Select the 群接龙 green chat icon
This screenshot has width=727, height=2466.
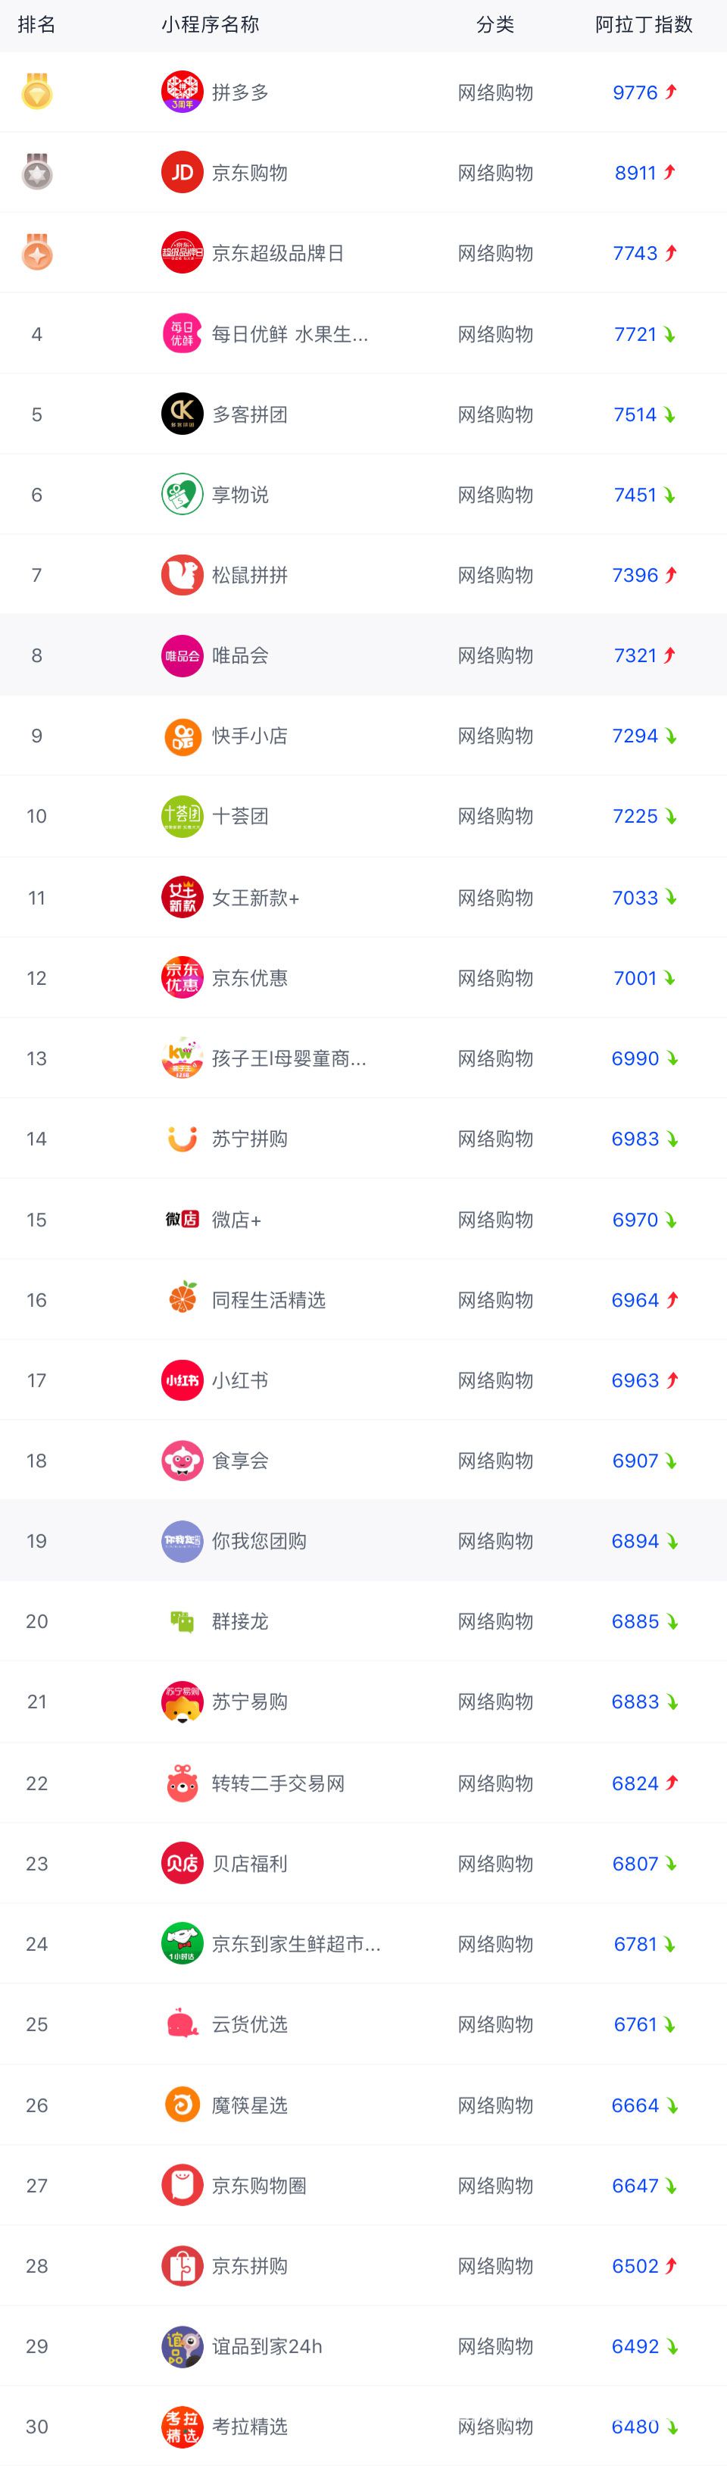pos(182,1622)
